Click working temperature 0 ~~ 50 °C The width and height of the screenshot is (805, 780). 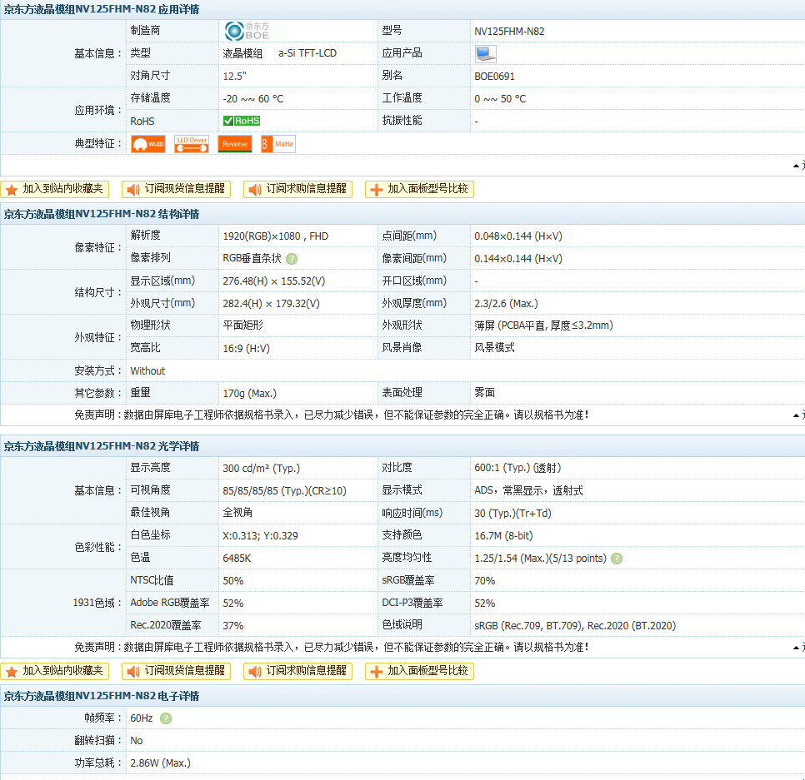pos(500,99)
